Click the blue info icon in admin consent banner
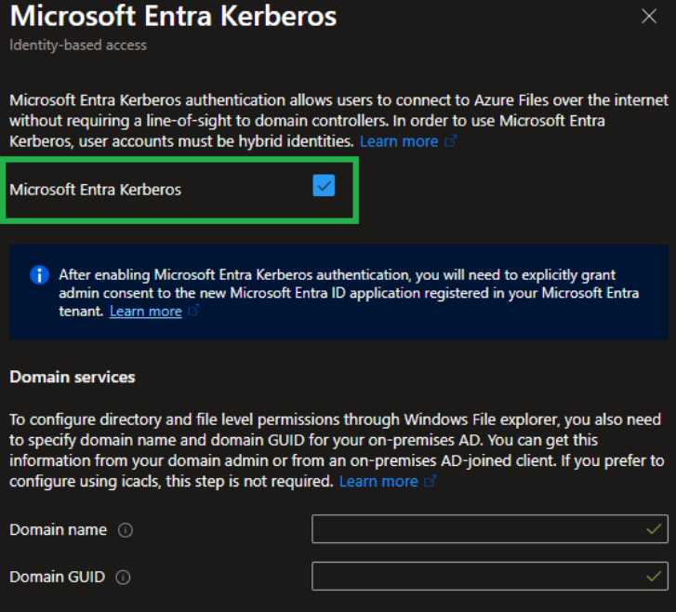The height and width of the screenshot is (612, 676). [x=39, y=275]
